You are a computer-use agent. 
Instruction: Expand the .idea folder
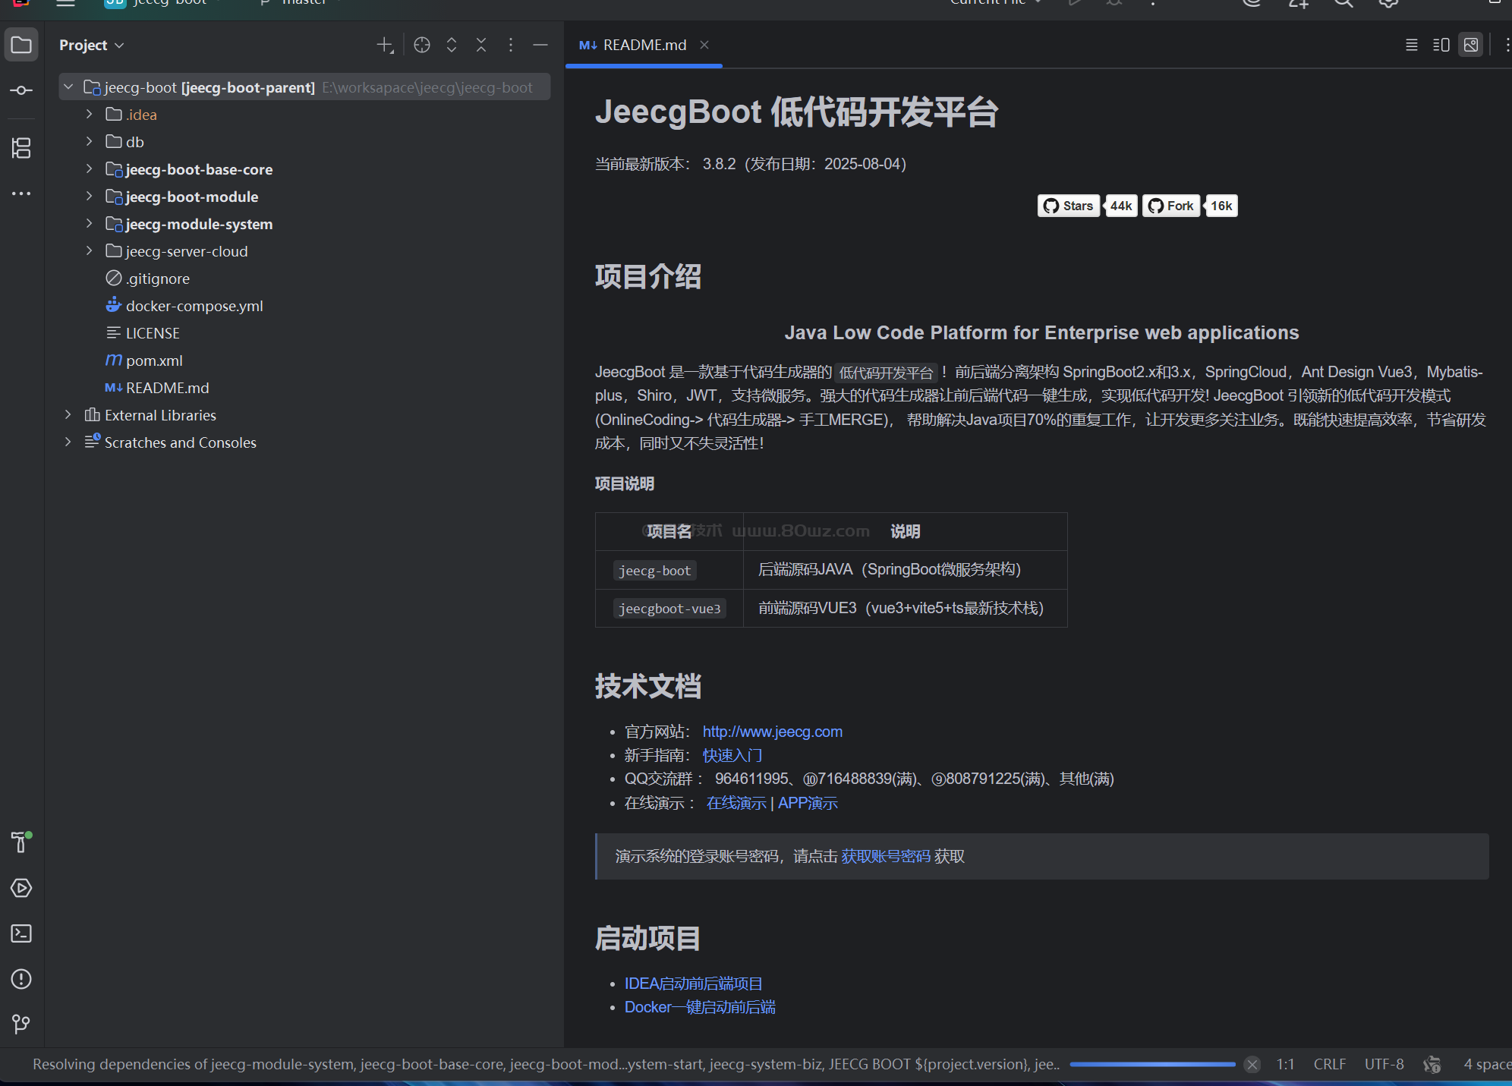tap(89, 115)
